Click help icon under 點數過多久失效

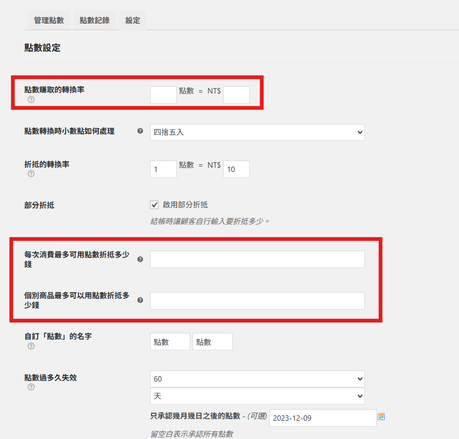[31, 387]
